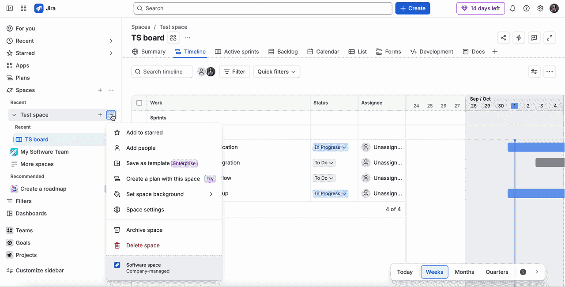Collapse the Test space tree
The width and height of the screenshot is (565, 287).
pos(14,115)
